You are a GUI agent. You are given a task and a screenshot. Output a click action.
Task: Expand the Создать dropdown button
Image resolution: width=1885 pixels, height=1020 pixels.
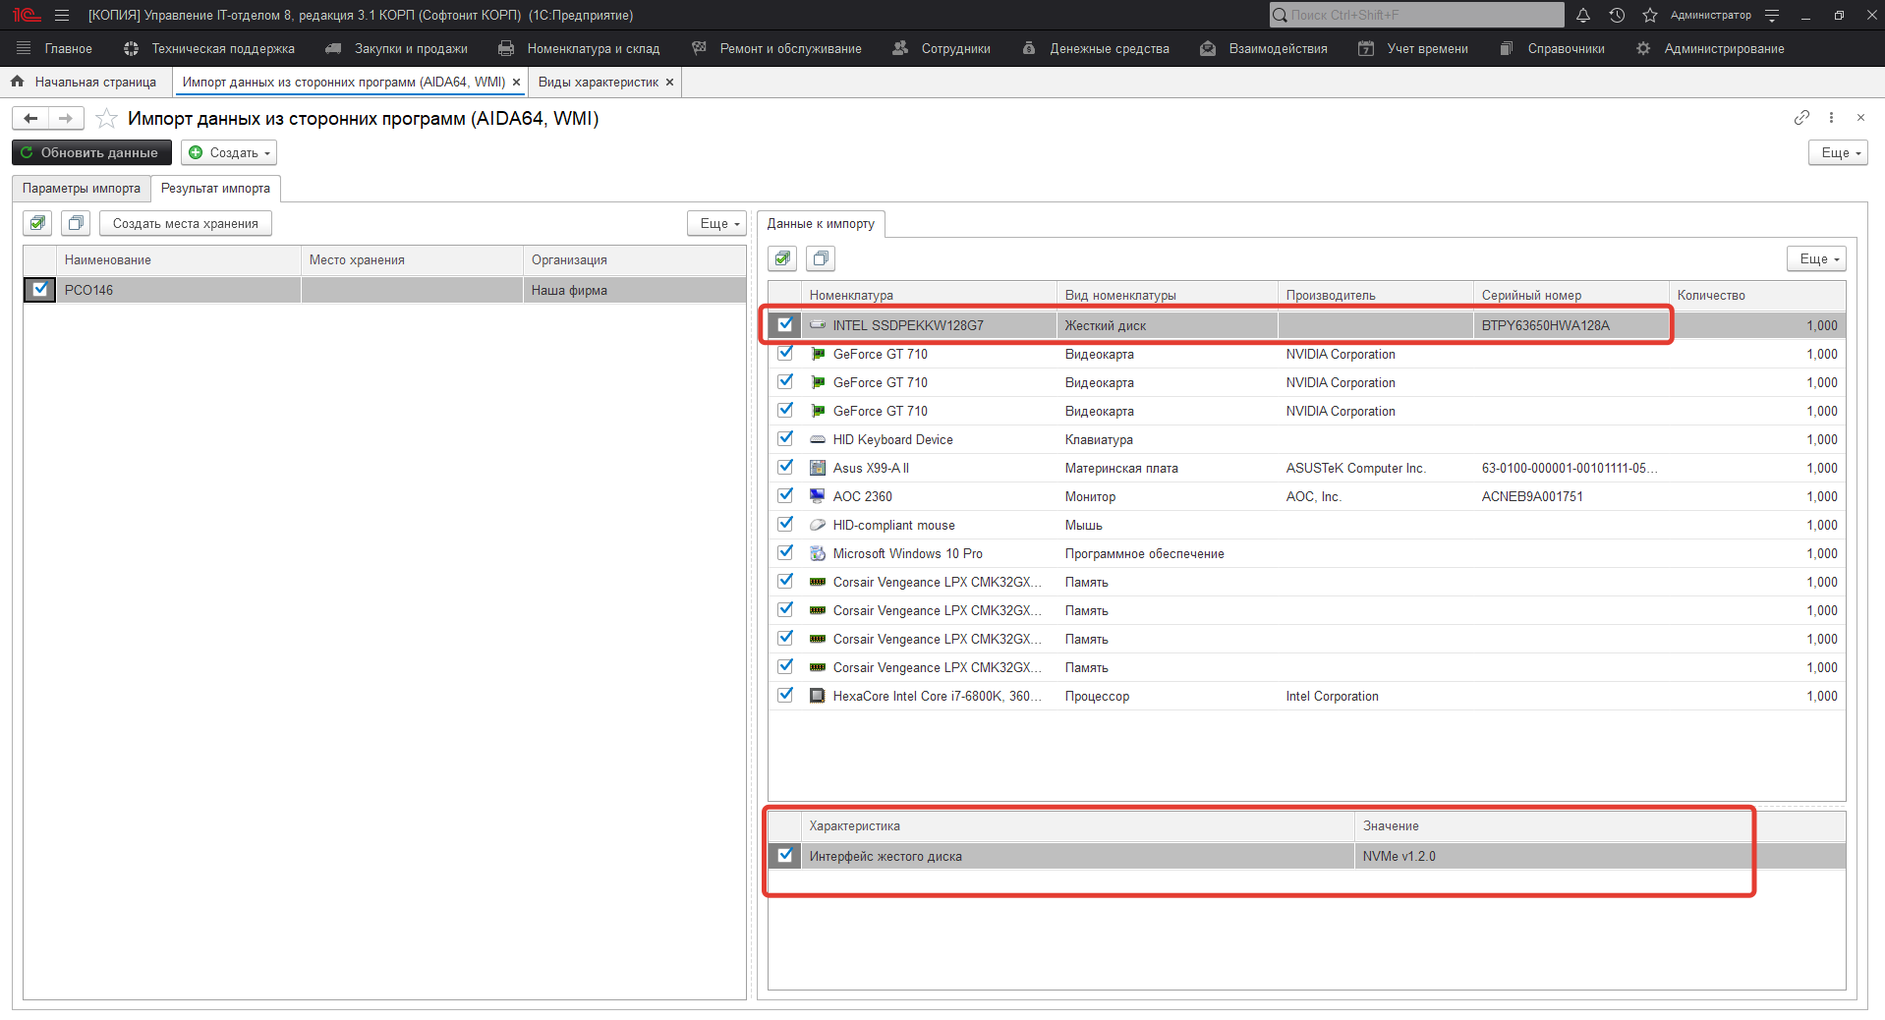(x=229, y=152)
